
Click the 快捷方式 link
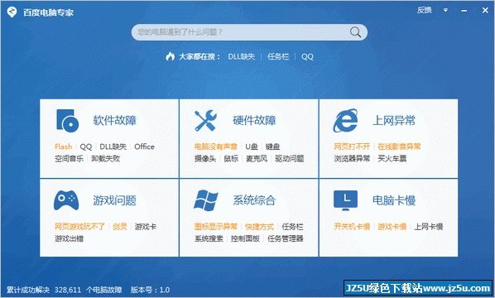click(x=259, y=226)
